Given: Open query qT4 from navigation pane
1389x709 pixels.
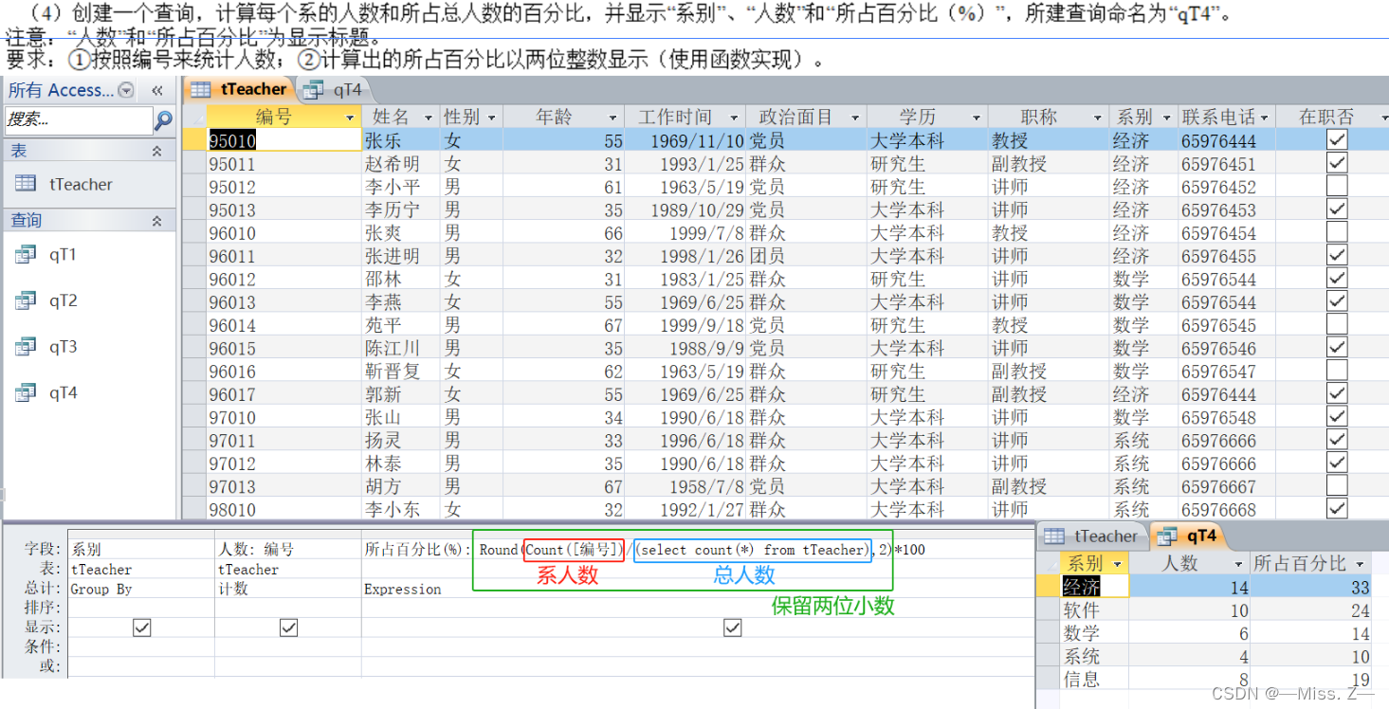Looking at the screenshot, I should pos(63,392).
